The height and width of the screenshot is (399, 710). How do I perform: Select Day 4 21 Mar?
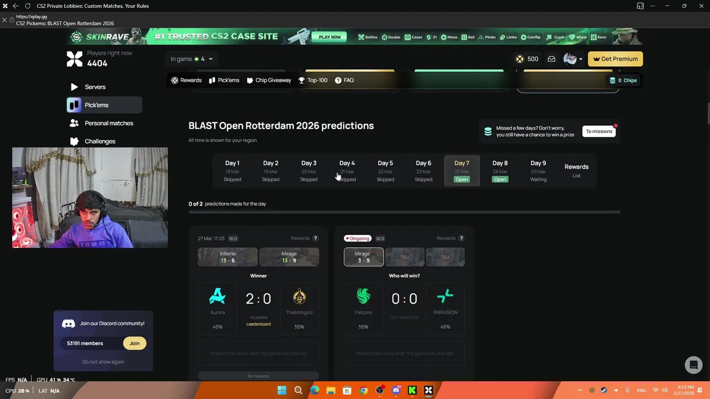click(347, 171)
